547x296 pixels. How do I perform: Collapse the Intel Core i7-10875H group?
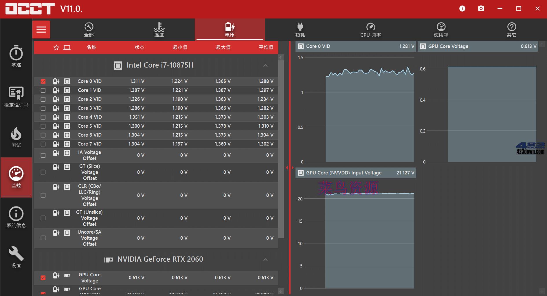tap(265, 66)
